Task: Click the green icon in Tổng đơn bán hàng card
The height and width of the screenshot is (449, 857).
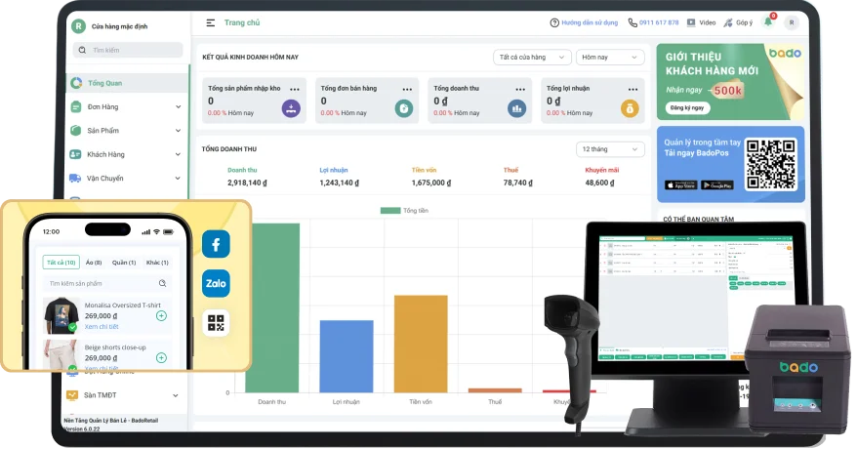Action: (404, 108)
